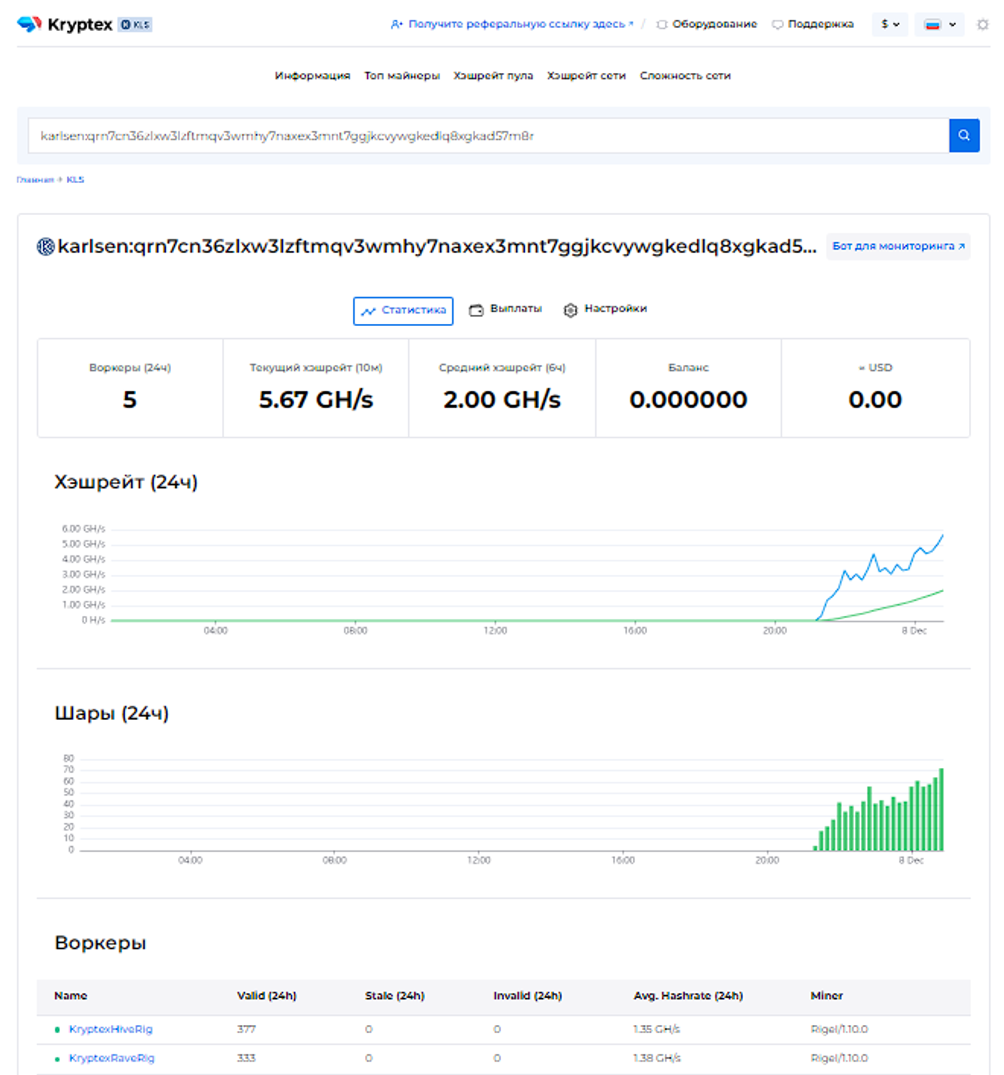
Task: Click the Stale (24h) column header
Action: [x=395, y=996]
